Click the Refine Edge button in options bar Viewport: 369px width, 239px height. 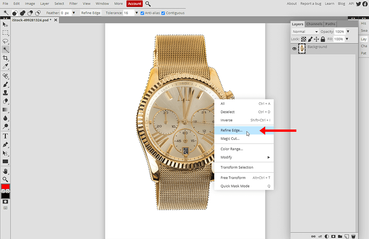point(91,13)
